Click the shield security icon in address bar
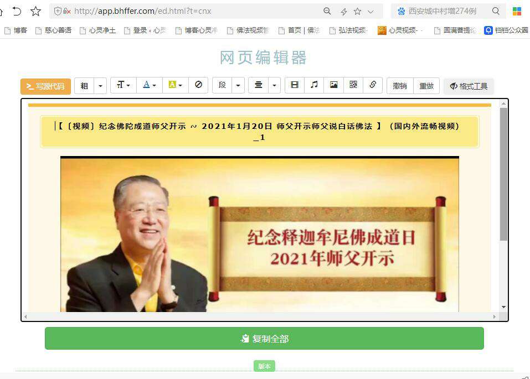Screen dimensions: 530x379 click(x=58, y=11)
